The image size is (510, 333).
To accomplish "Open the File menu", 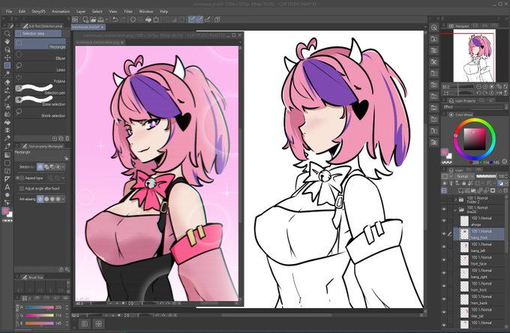I will click(9, 11).
